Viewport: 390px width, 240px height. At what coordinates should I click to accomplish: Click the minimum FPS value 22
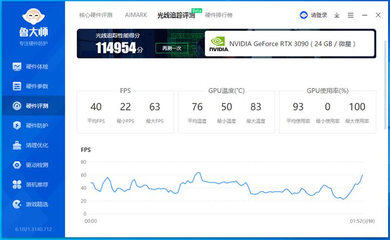pos(125,107)
